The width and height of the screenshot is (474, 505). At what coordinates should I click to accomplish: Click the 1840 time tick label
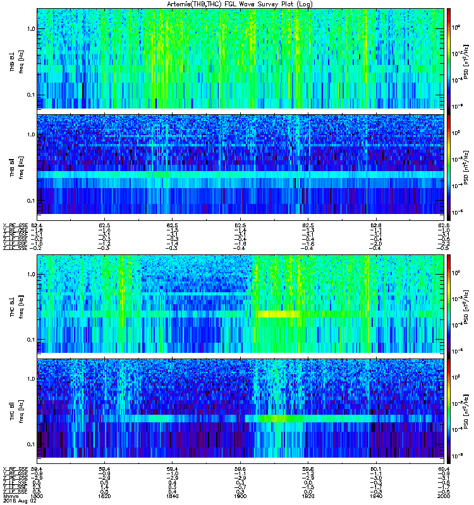click(172, 496)
